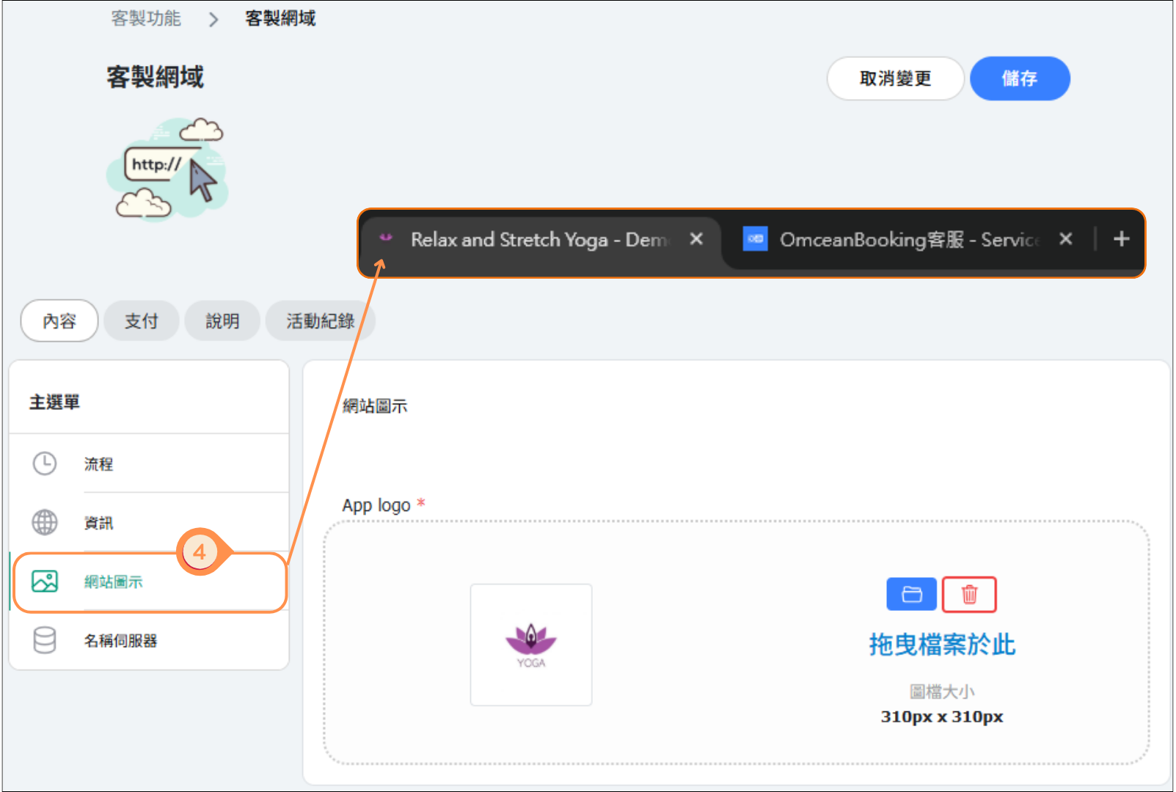The image size is (1176, 792).
Task: Click the blue folder upload icon
Action: [x=911, y=594]
